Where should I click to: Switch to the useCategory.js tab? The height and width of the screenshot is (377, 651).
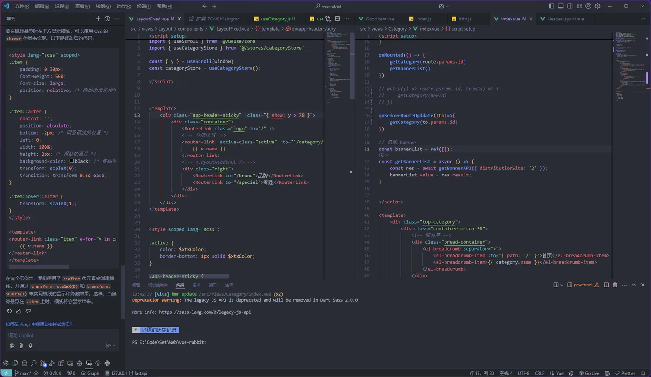(278, 19)
